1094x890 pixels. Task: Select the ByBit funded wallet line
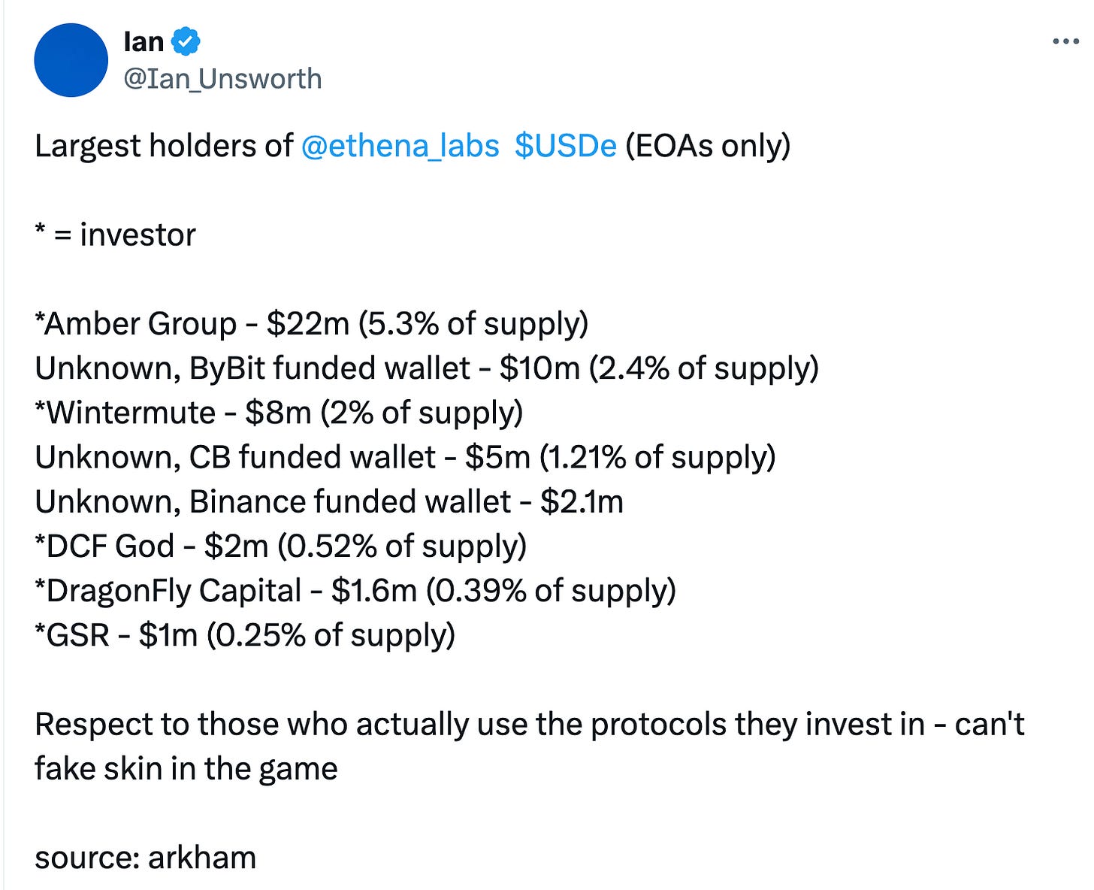click(427, 368)
